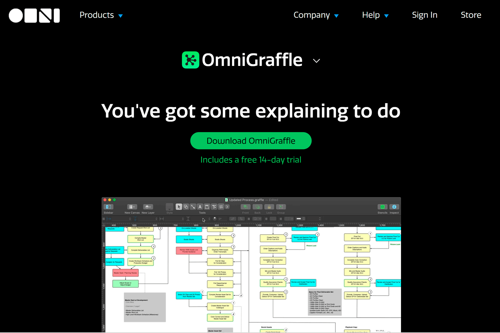Click the Group toolbar icon
This screenshot has width=500, height=333.
[x=281, y=207]
